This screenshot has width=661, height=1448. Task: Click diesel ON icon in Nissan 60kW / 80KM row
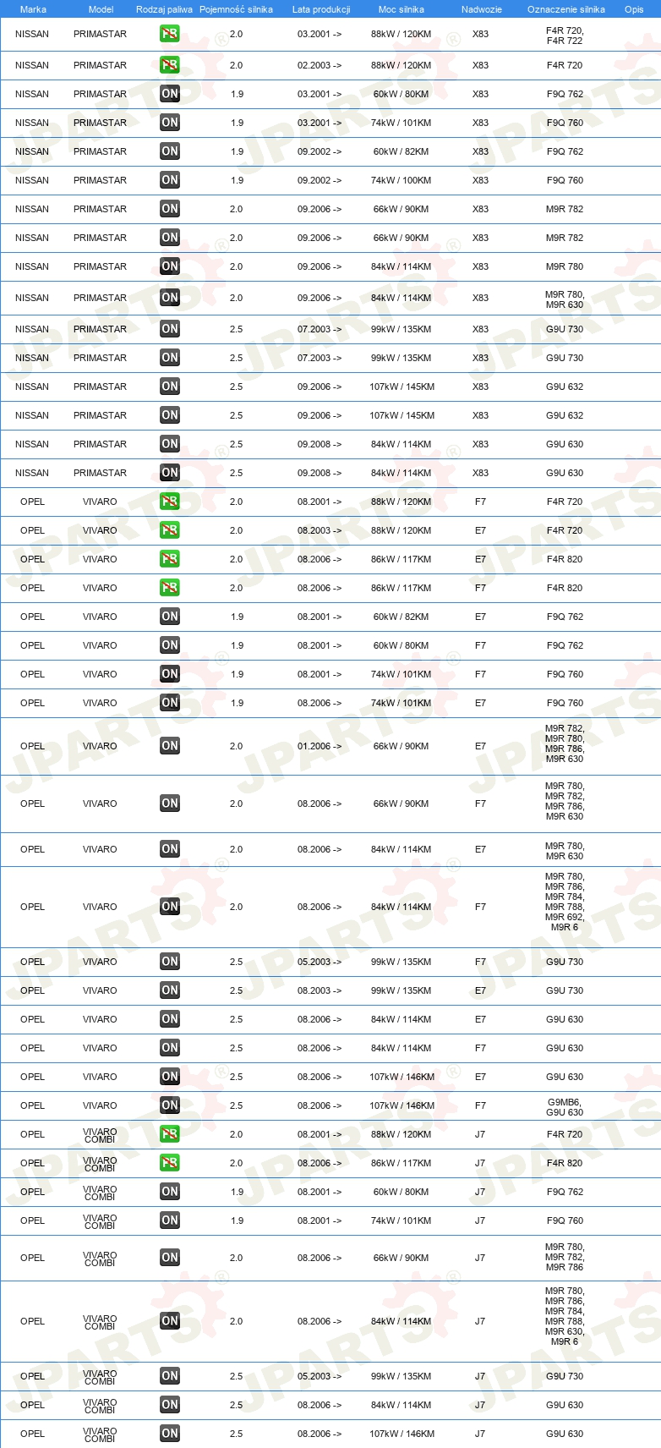pos(170,94)
